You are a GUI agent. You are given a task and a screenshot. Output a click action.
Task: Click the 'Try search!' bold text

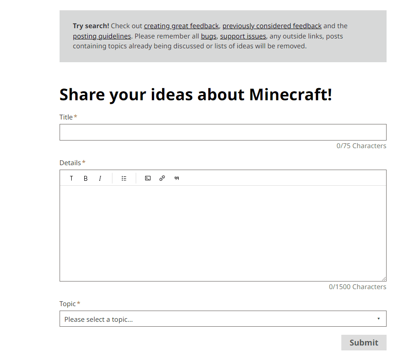(91, 26)
